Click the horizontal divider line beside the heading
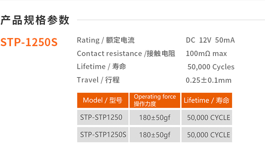The image size is (265, 149). (170, 20)
